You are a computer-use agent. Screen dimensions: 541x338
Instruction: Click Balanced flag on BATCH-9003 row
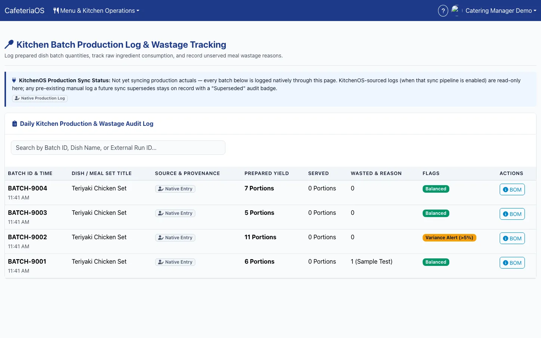click(436, 213)
